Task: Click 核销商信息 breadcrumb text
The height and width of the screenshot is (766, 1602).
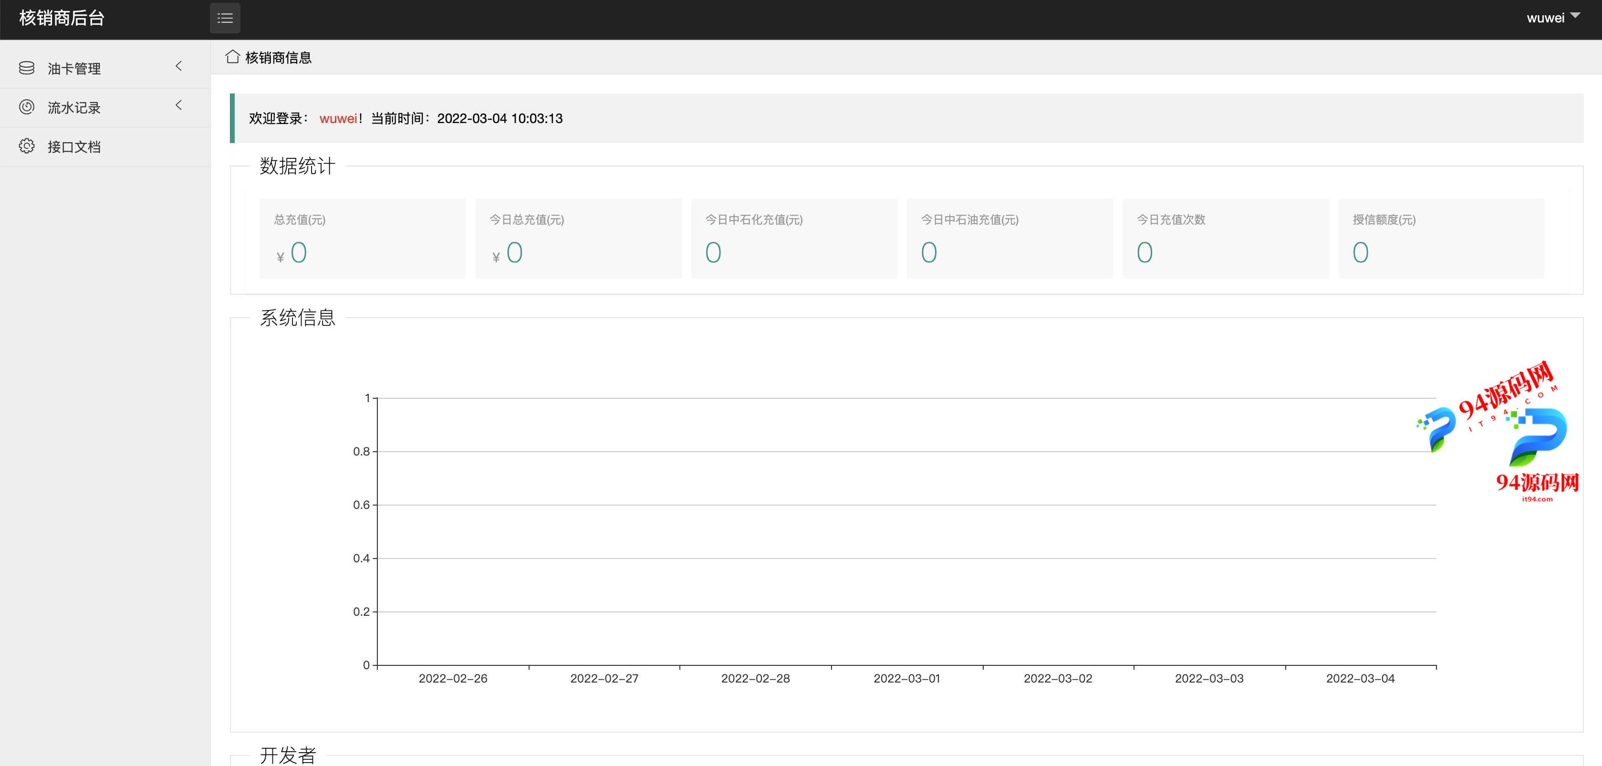Action: pos(278,58)
